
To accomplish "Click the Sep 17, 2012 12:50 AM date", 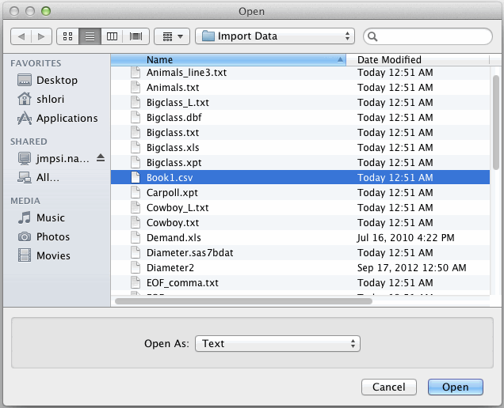I will pyautogui.click(x=412, y=268).
